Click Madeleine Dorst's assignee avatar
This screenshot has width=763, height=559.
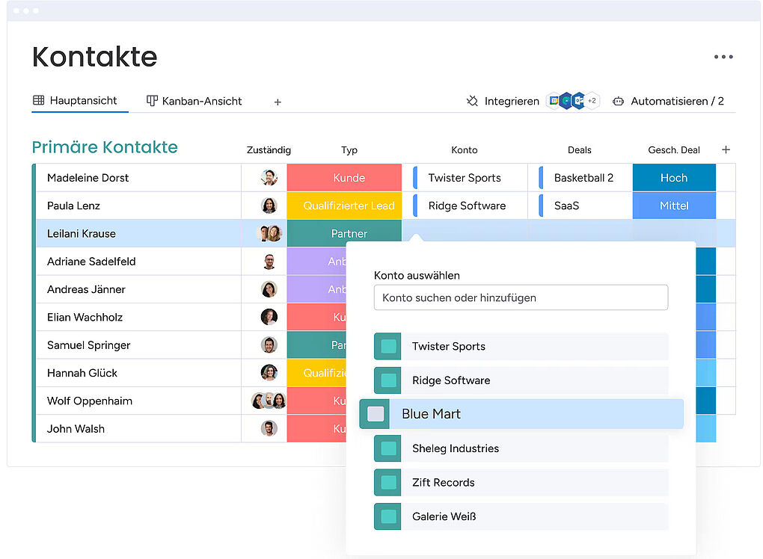pos(269,178)
